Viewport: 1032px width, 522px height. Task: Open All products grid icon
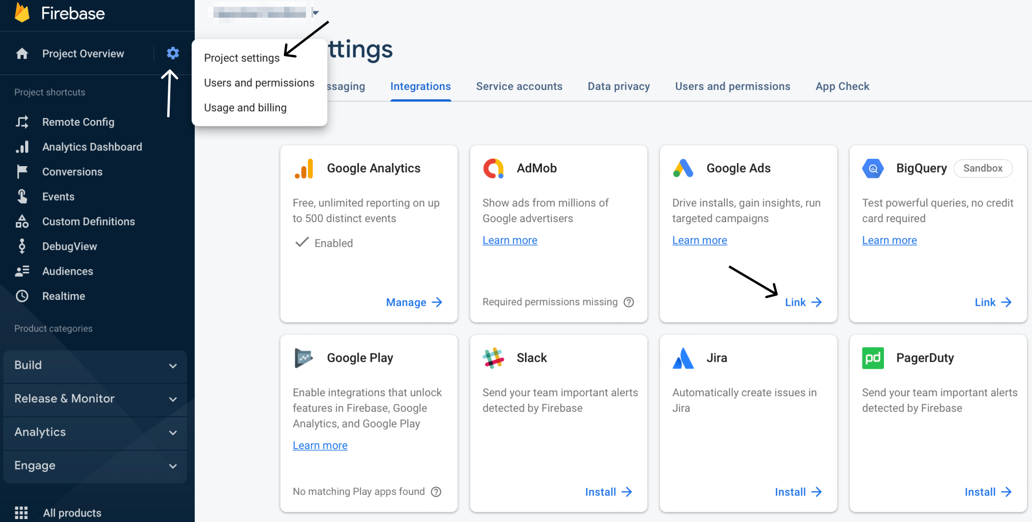[x=21, y=513]
